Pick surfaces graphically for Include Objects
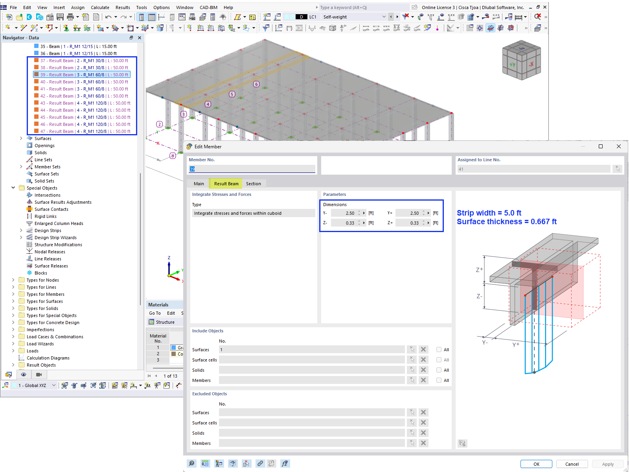Screen dimensions: 629x472 click(412, 349)
